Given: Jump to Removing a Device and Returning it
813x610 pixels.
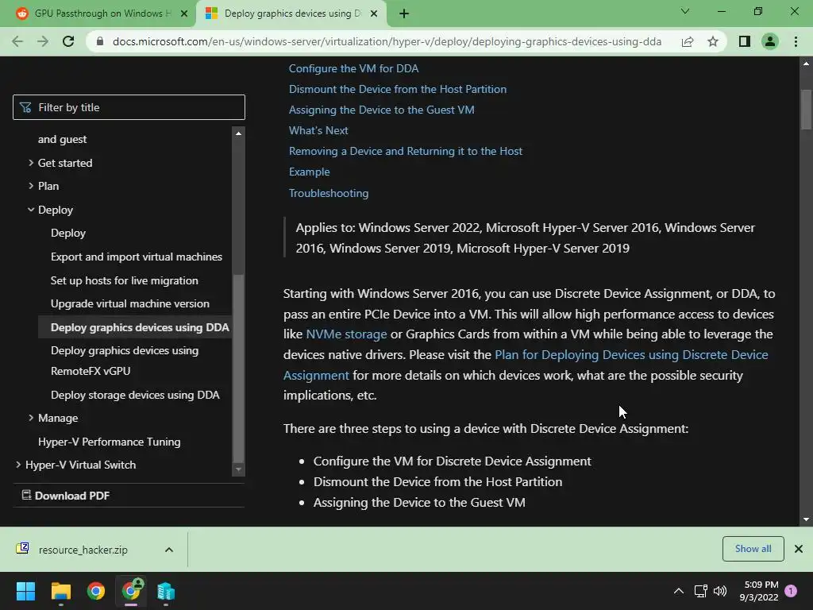Looking at the screenshot, I should point(406,152).
